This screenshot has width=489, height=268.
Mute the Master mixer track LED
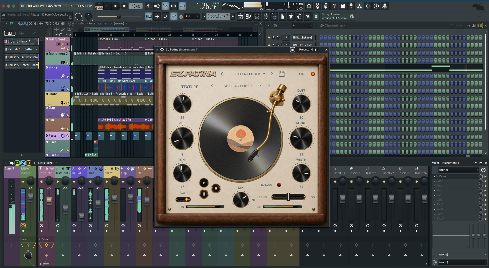23,181
